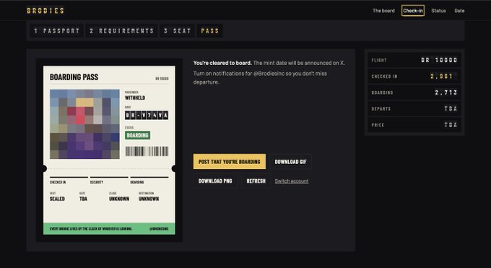Screen dimensions: 491x268
Task: Click the boarding pass barcode
Action: pos(147,152)
